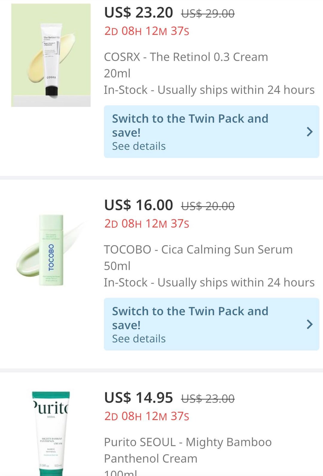Open the COSRX Retinol cream product image
Screen dimensions: 323x476
pyautogui.click(x=51, y=55)
